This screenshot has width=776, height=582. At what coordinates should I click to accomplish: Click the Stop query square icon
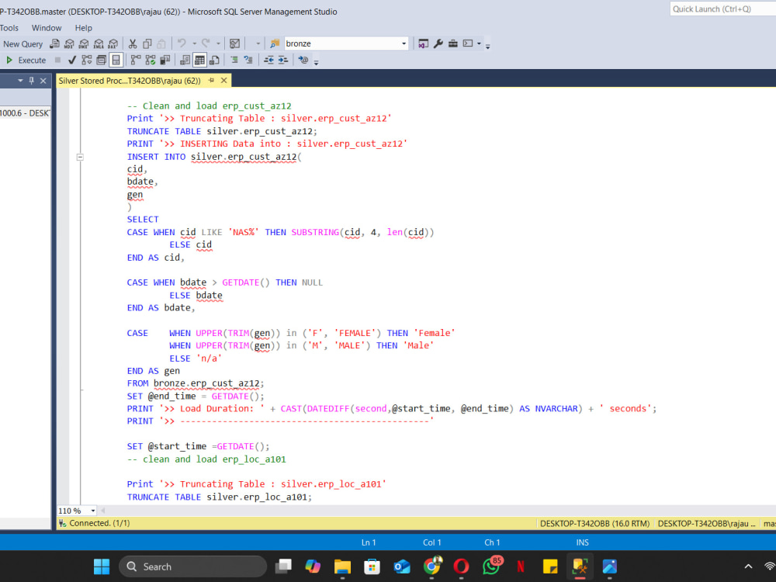point(57,60)
